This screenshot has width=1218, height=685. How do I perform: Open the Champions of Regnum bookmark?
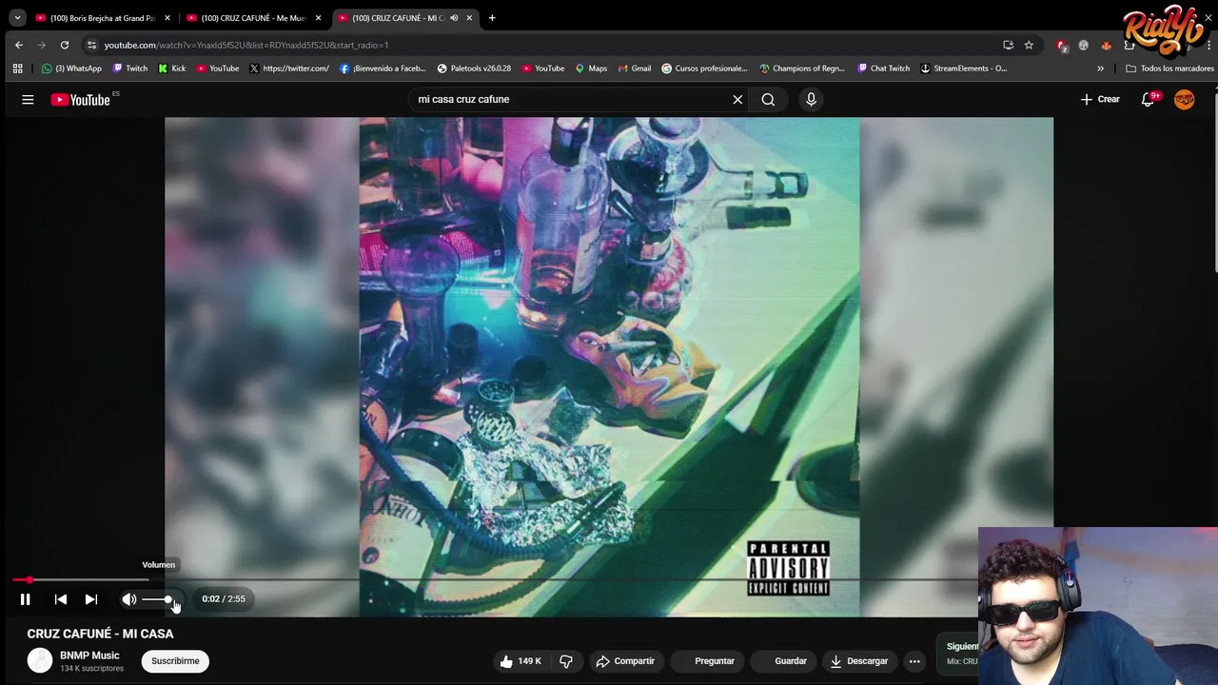tap(802, 68)
